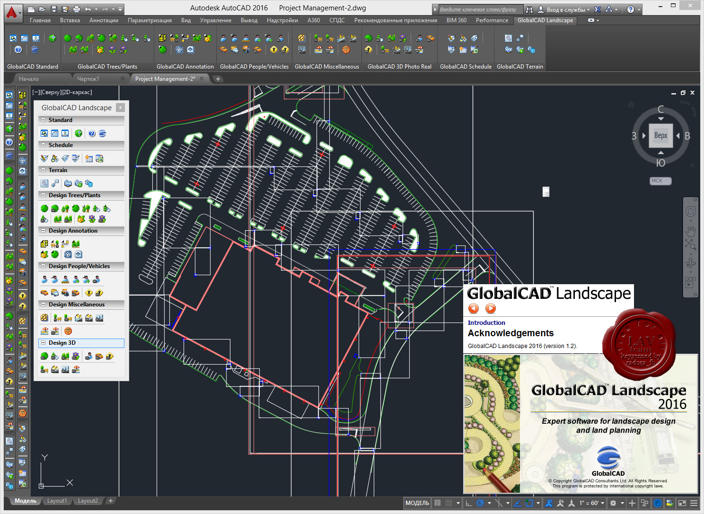Switch to the Аннотации ribbon tab
Viewport: 704px width, 514px height.
click(104, 20)
